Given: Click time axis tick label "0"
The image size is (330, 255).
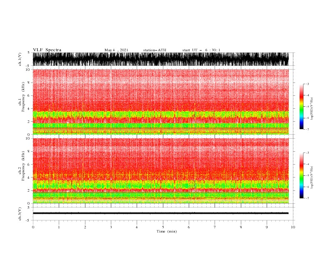Looking at the screenshot, I should pyautogui.click(x=33, y=227).
